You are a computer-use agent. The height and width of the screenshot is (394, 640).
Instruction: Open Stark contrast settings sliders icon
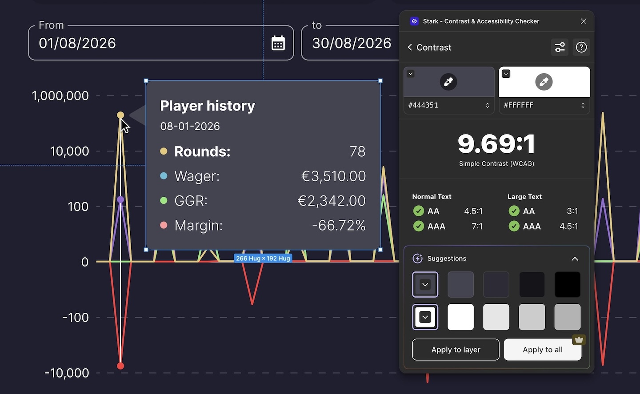(560, 47)
